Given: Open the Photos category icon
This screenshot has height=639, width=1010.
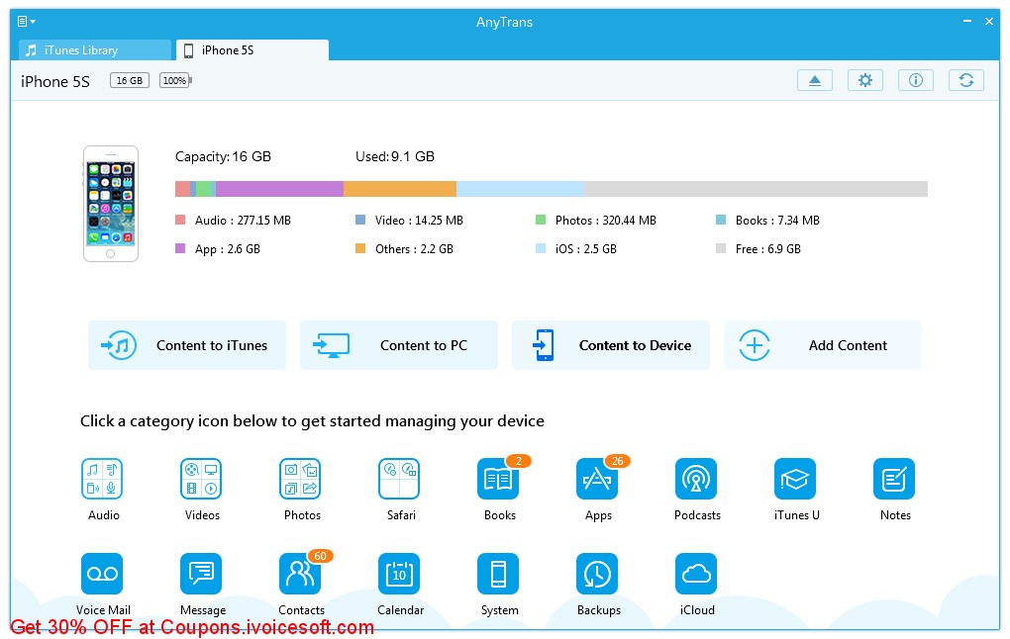Looking at the screenshot, I should click(300, 479).
